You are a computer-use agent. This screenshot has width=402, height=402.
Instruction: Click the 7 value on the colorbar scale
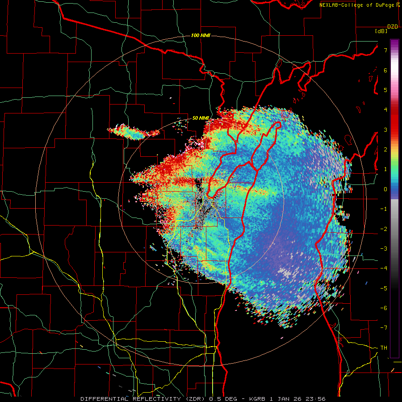(x=385, y=50)
